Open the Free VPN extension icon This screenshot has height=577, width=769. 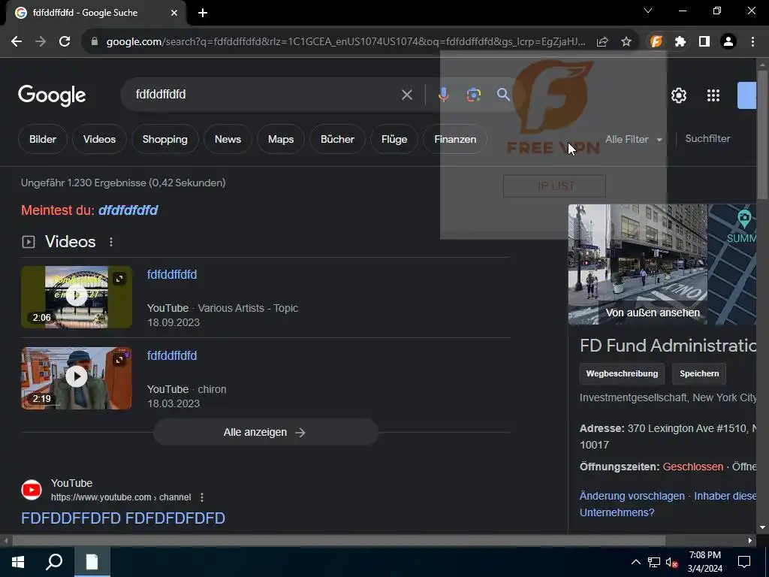656,42
